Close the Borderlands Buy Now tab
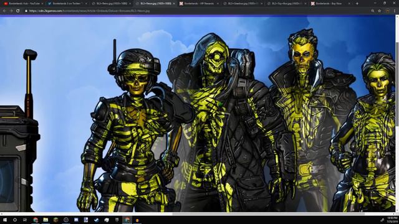The image size is (399, 224). [x=349, y=4]
